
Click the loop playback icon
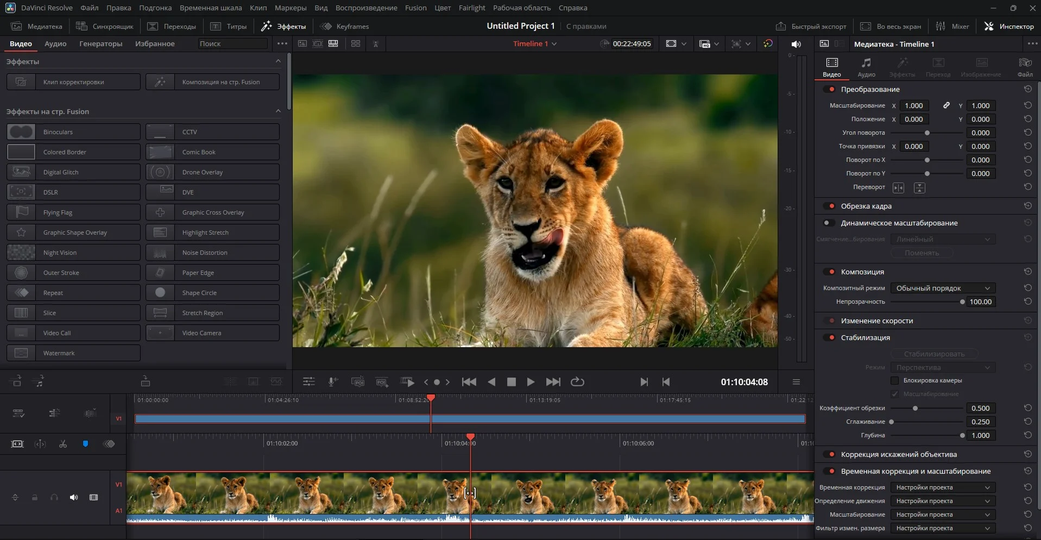click(x=577, y=382)
